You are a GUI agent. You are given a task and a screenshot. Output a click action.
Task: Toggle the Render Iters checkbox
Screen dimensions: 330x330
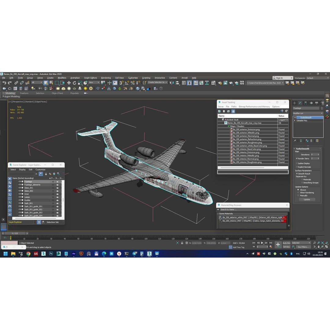point(297,159)
